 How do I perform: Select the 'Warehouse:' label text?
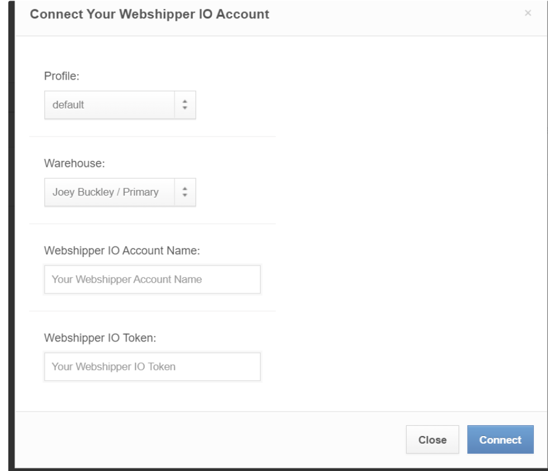click(x=74, y=163)
